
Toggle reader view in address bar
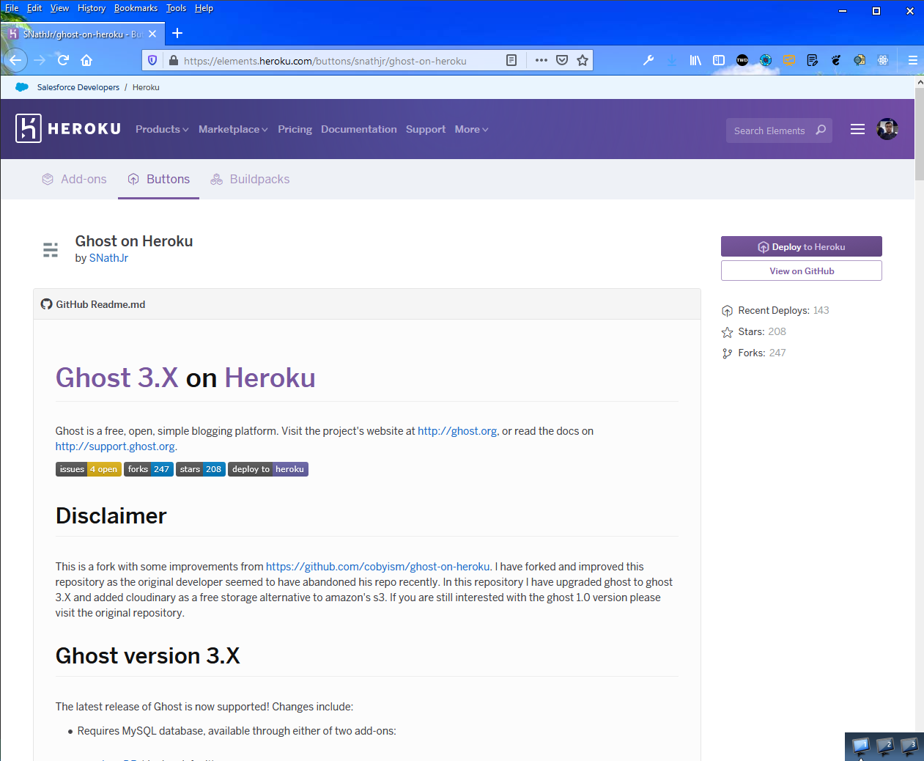[511, 60]
